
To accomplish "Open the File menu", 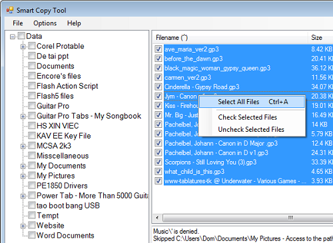I will tap(18, 23).
